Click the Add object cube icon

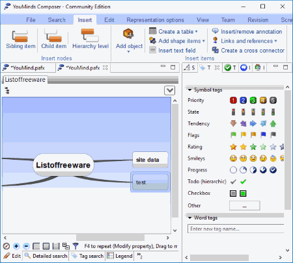128,34
